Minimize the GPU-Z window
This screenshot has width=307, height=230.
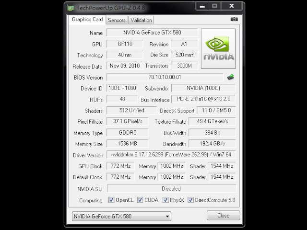tap(202, 6)
